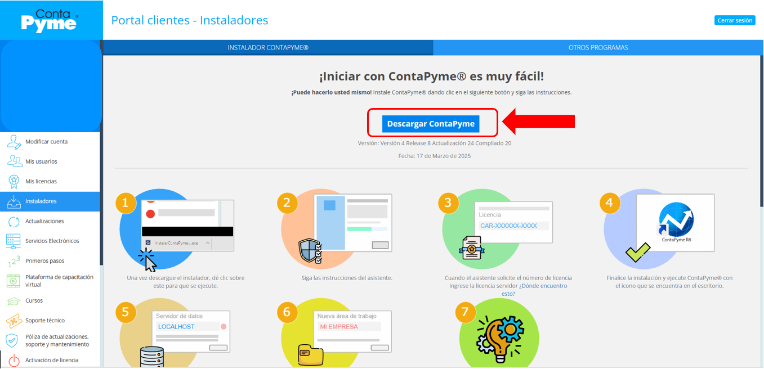Image resolution: width=764 pixels, height=369 pixels.
Task: Select the Primeros pasos 1-2-3 icon
Action: 14,261
